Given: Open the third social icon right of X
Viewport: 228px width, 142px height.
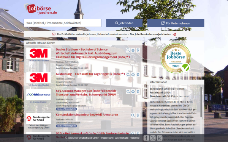Looking at the screenshot, I should pos(160,138).
